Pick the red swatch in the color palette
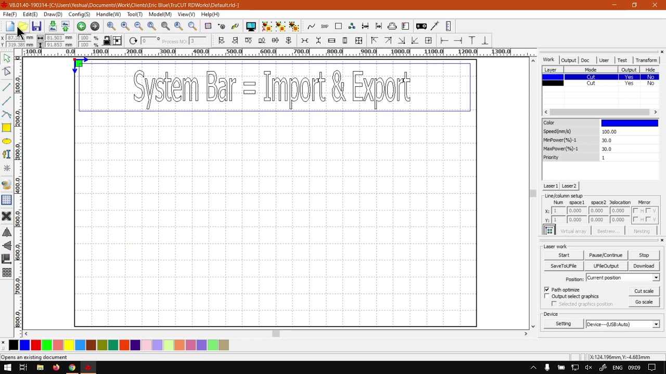The height and width of the screenshot is (374, 666). coord(36,345)
